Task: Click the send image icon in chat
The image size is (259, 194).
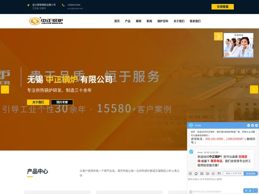Action: (202, 174)
